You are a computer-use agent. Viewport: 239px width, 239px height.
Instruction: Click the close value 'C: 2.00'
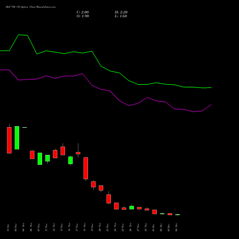[83, 12]
